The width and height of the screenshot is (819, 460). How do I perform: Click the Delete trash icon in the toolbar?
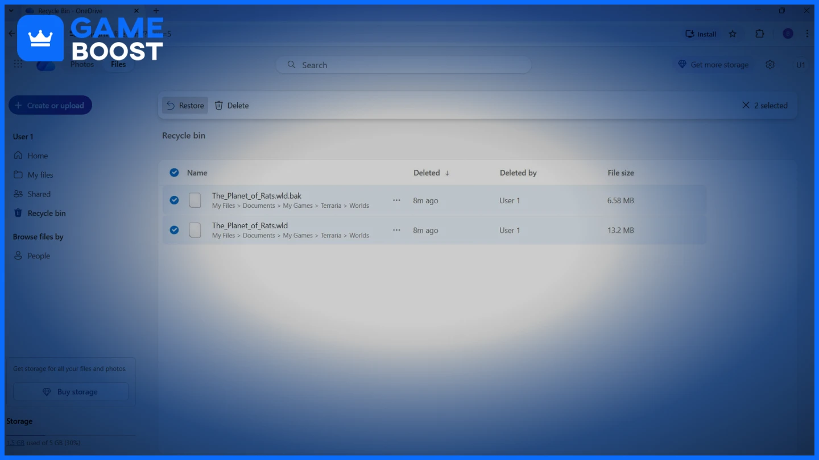pos(219,105)
